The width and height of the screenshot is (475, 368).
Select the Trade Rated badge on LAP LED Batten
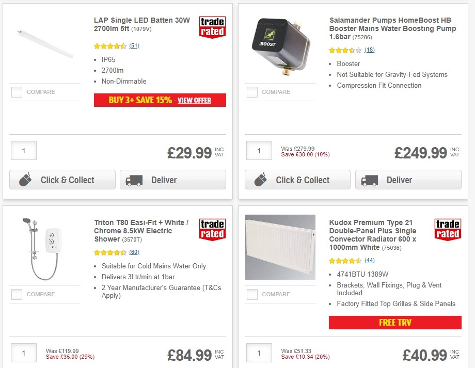click(212, 27)
